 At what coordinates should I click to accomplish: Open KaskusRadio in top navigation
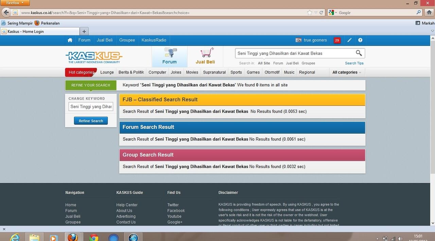(x=154, y=40)
